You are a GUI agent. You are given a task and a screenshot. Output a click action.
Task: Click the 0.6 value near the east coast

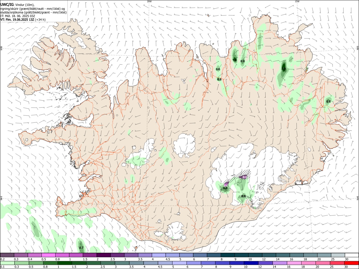click(x=328, y=101)
